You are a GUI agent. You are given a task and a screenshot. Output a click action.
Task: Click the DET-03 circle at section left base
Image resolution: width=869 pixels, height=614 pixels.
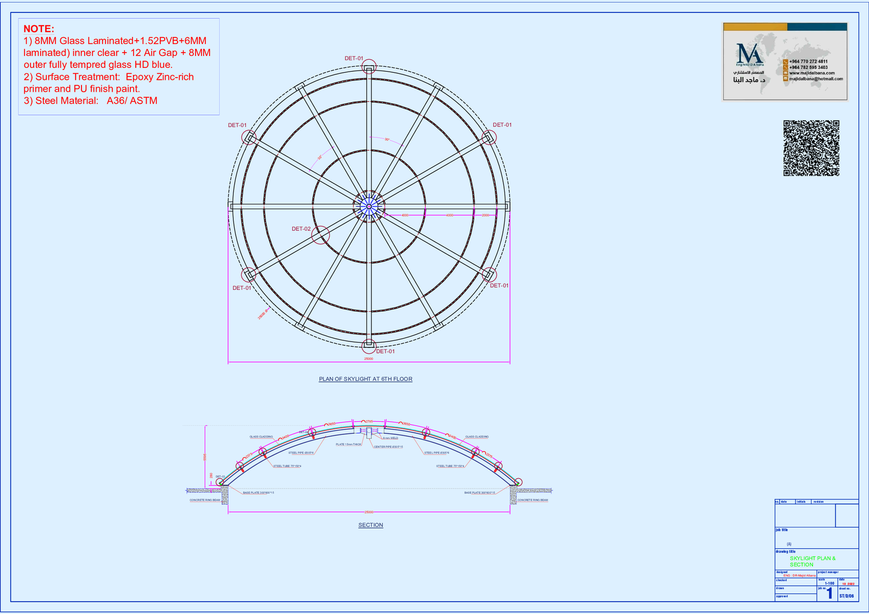click(220, 482)
